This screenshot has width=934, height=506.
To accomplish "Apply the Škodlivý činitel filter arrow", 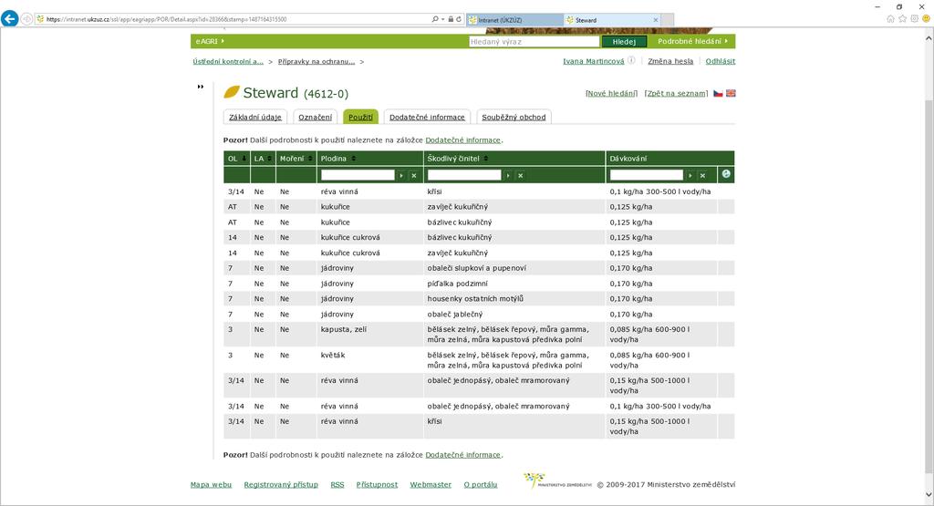I will coord(507,176).
